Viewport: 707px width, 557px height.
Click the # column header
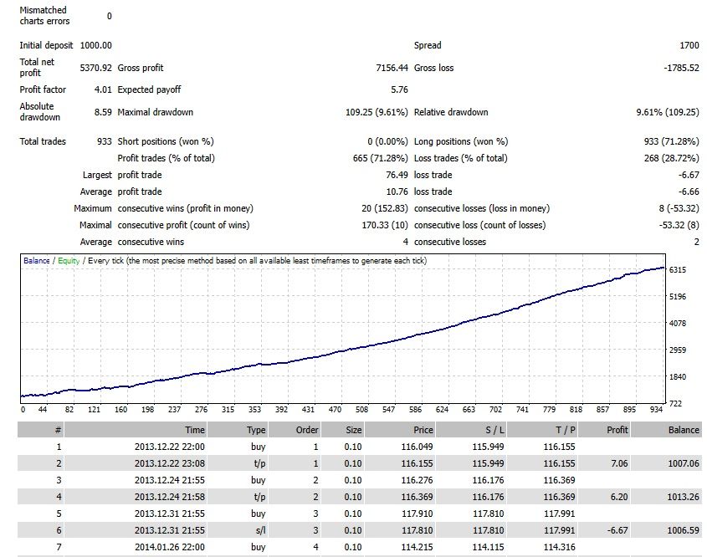pyautogui.click(x=41, y=430)
